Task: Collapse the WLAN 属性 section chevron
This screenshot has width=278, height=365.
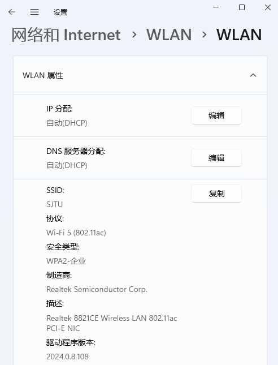Action: [x=253, y=75]
